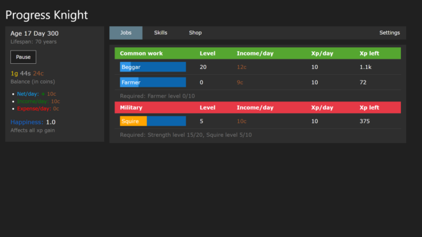The height and width of the screenshot is (237, 422).
Task: Click the Required: Farmer level 0/10 text
Action: tap(157, 96)
